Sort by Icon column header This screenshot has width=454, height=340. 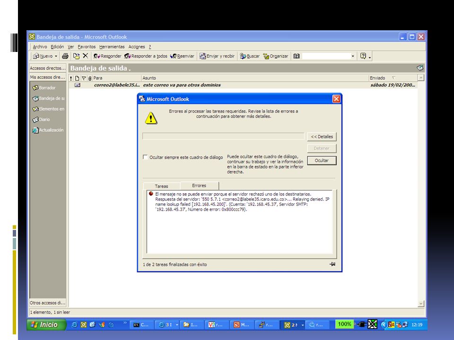point(77,78)
